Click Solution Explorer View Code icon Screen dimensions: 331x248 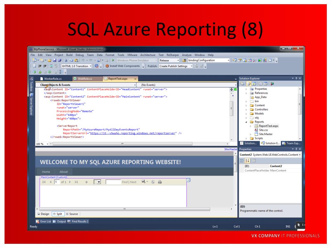pyautogui.click(x=261, y=84)
